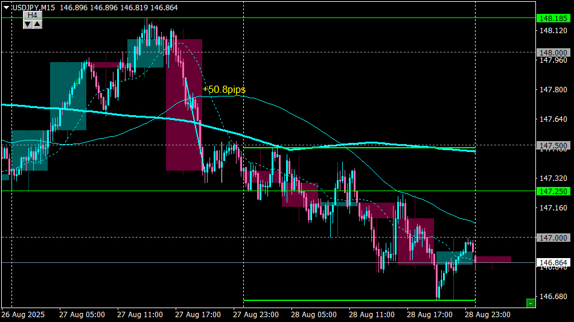The image size is (574, 322).
Task: Click the 27 Aug 17:00 time label
Action: (x=198, y=315)
